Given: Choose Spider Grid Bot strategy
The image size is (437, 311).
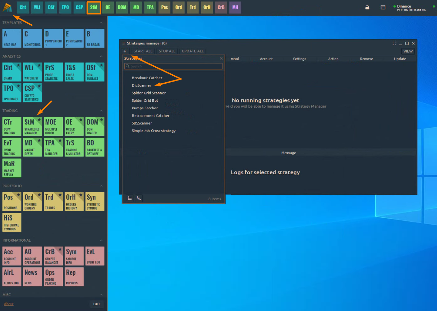Looking at the screenshot, I should click(x=145, y=101).
